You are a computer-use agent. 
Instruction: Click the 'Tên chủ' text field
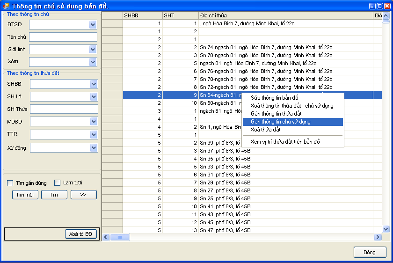click(x=63, y=37)
